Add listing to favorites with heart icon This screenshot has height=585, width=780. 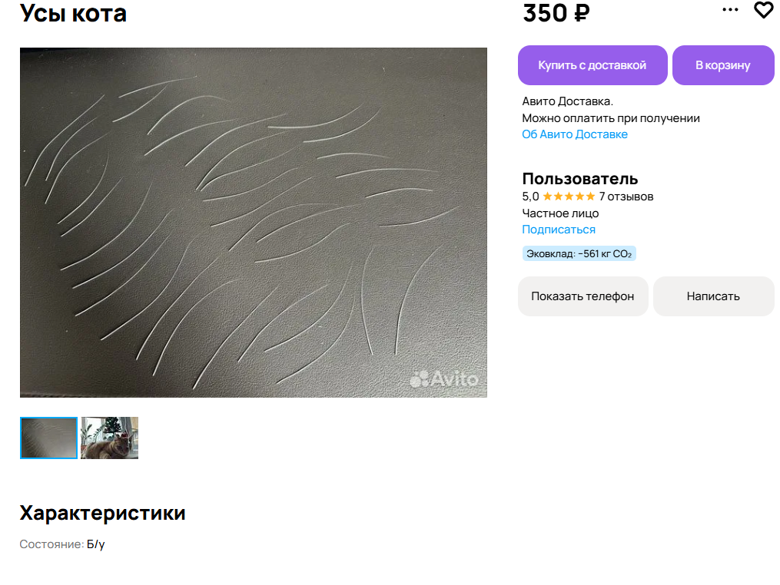[764, 10]
